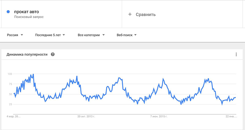Click the 20 окт. 2013 г. axis label

coord(86,116)
